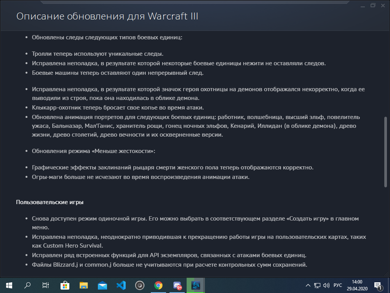Click 'Обновлены следы следующих типов боевых единиц'
Viewport: 390px width, 293px height.
point(107,37)
